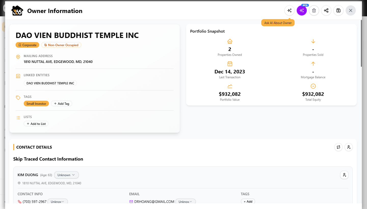Screen dimensions: 367x209
Task: Click the refresh arrows icon in Contact Details
Action: (x=338, y=147)
